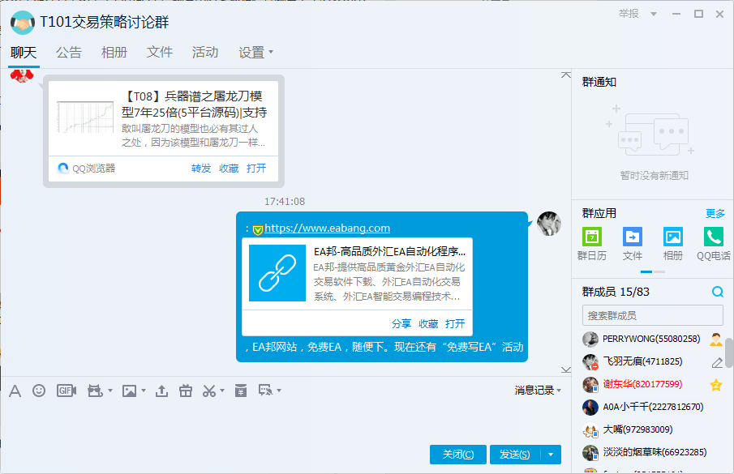734x474 pixels.
Task: Open the chart thumbnail of the T08 card
Action: [85, 117]
